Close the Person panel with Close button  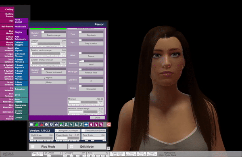pos(97,117)
